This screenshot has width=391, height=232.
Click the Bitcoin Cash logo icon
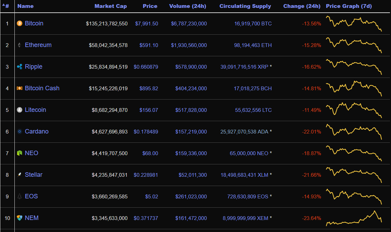click(20, 88)
